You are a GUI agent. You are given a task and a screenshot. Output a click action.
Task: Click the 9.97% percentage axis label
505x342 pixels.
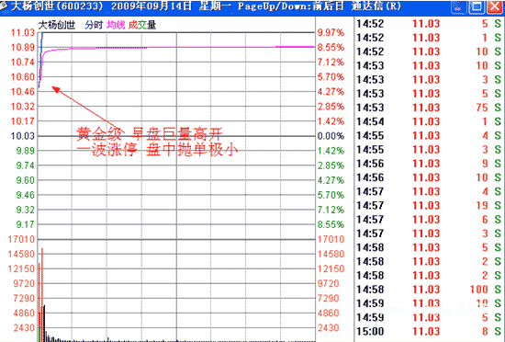coord(331,32)
